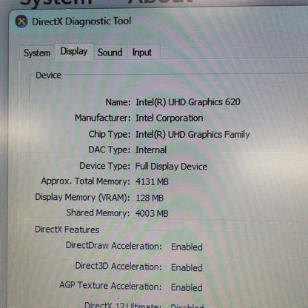Click the AGP Texture Acceleration: label
Viewport: 308px width, 308px height.
click(110, 286)
